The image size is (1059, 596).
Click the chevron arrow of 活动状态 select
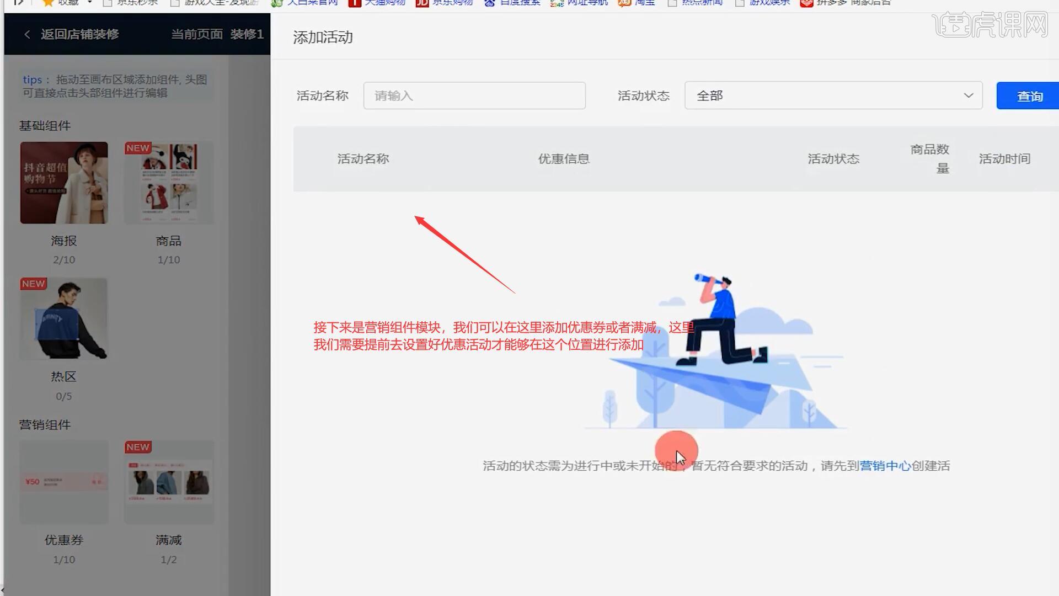click(x=968, y=95)
